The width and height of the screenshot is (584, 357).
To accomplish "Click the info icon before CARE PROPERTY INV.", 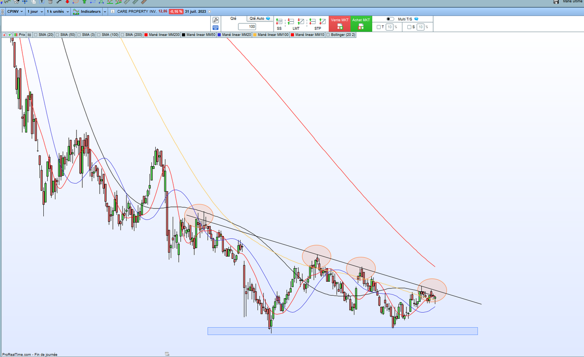I will click(113, 11).
